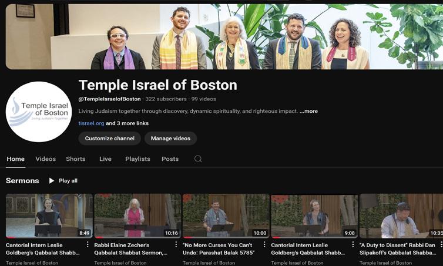The height and width of the screenshot is (266, 443).
Task: Click the Temple Israel of Boston channel heading
Action: 158,85
